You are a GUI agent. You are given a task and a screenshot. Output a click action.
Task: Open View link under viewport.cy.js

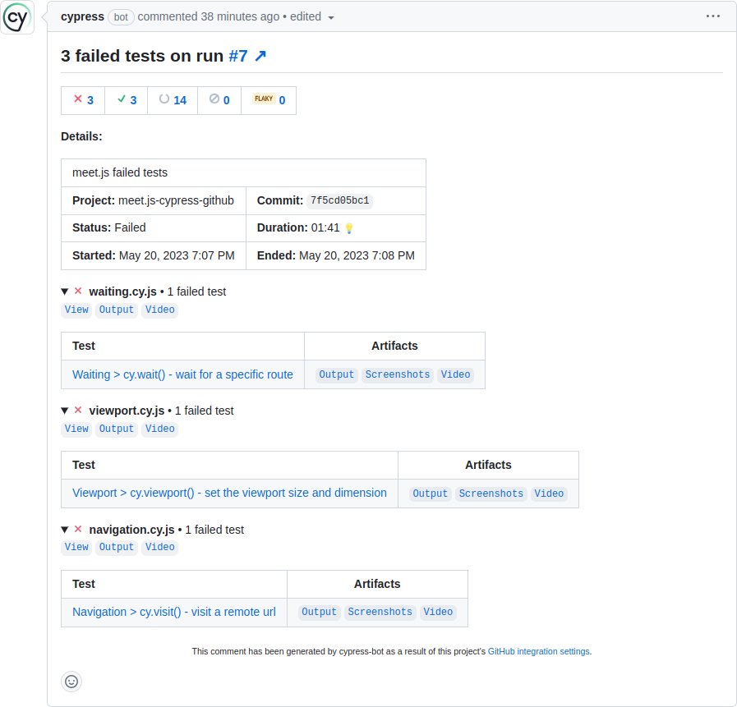[x=76, y=429]
